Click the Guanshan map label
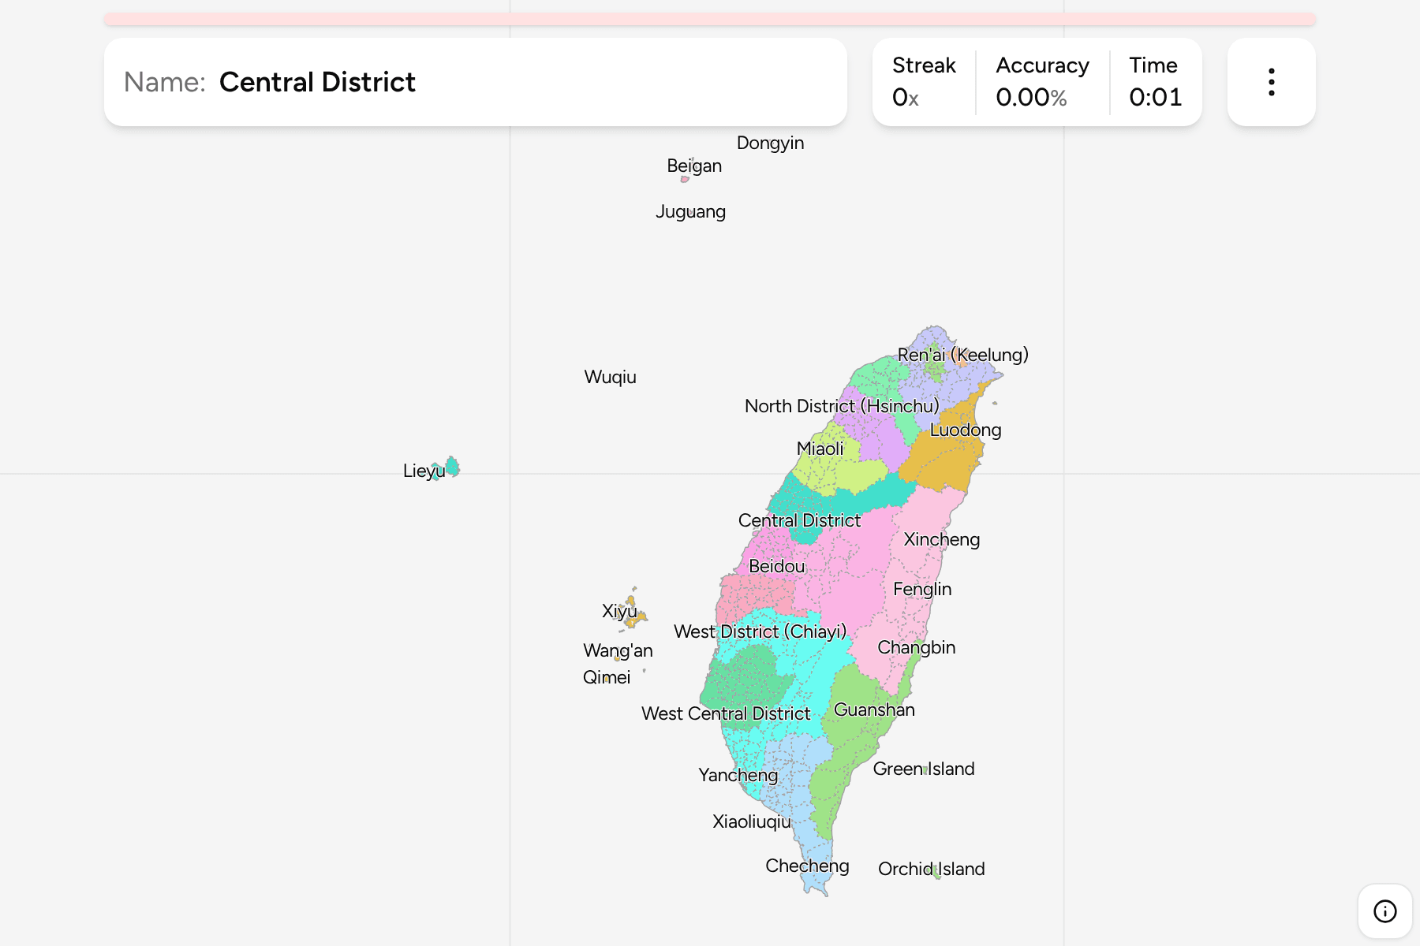This screenshot has width=1420, height=946. 874,709
